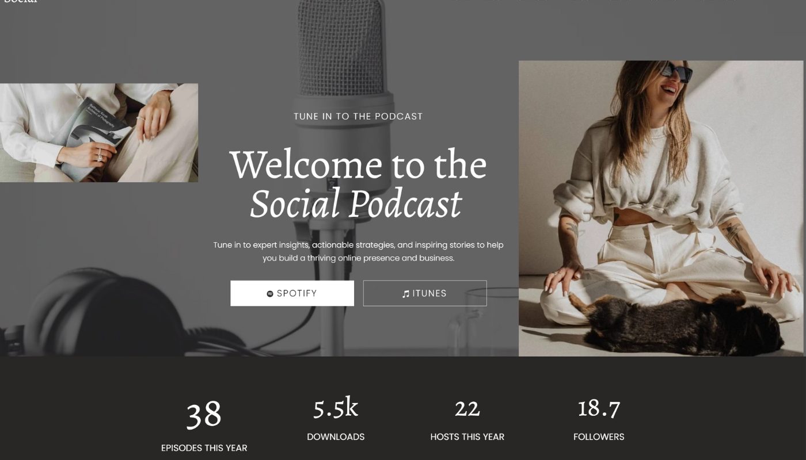806x460 pixels.
Task: Click the 'Downloads' label
Action: coord(336,437)
